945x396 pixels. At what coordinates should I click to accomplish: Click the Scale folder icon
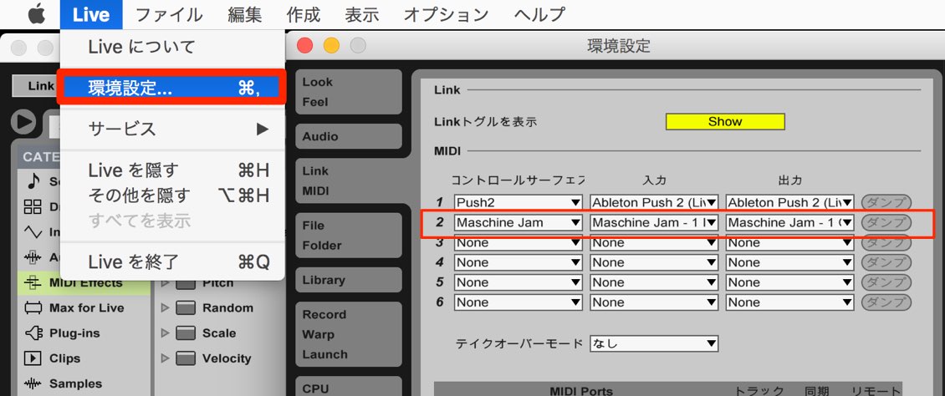(x=186, y=333)
